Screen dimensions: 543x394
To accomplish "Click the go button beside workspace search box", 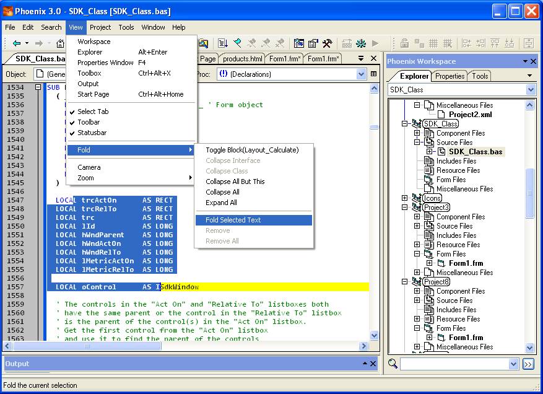I will [528, 364].
